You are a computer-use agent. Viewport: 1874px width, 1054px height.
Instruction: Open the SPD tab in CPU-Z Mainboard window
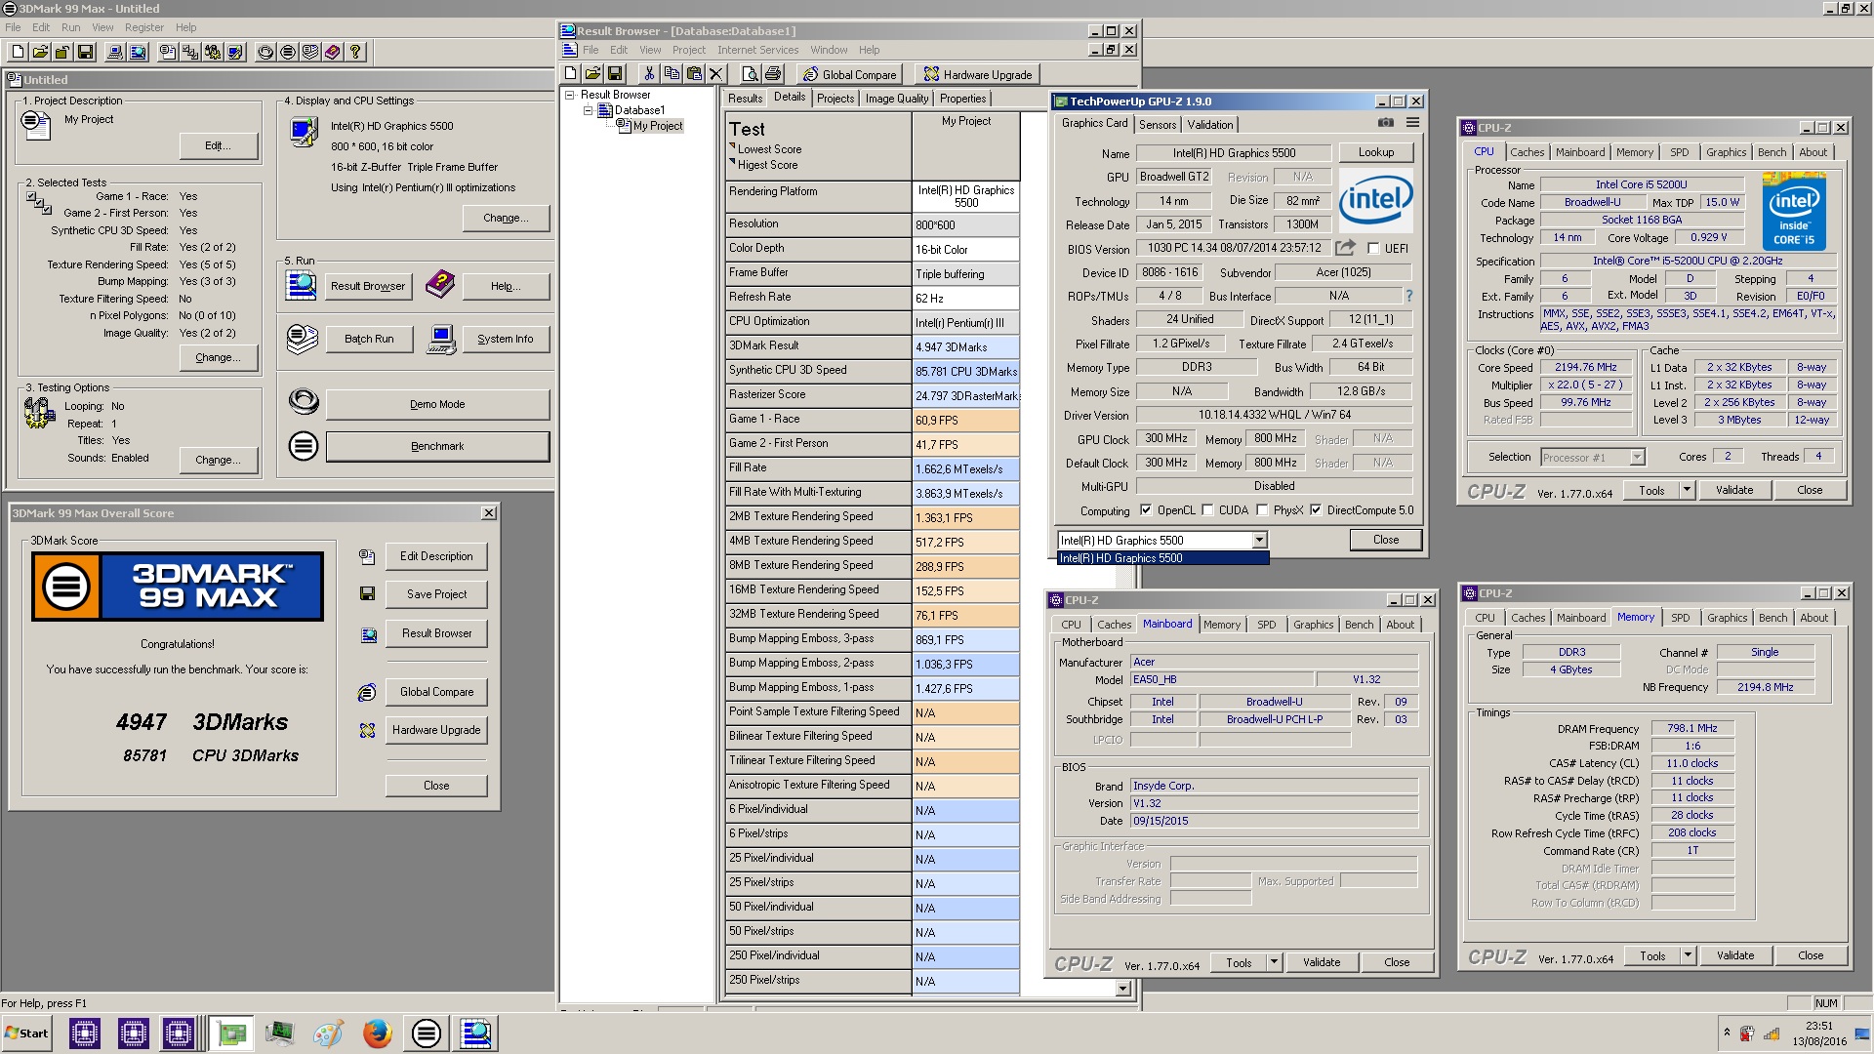1266,625
